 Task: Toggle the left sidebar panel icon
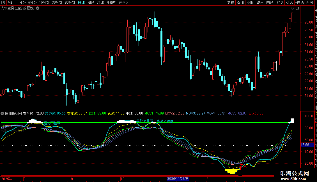[3, 3]
